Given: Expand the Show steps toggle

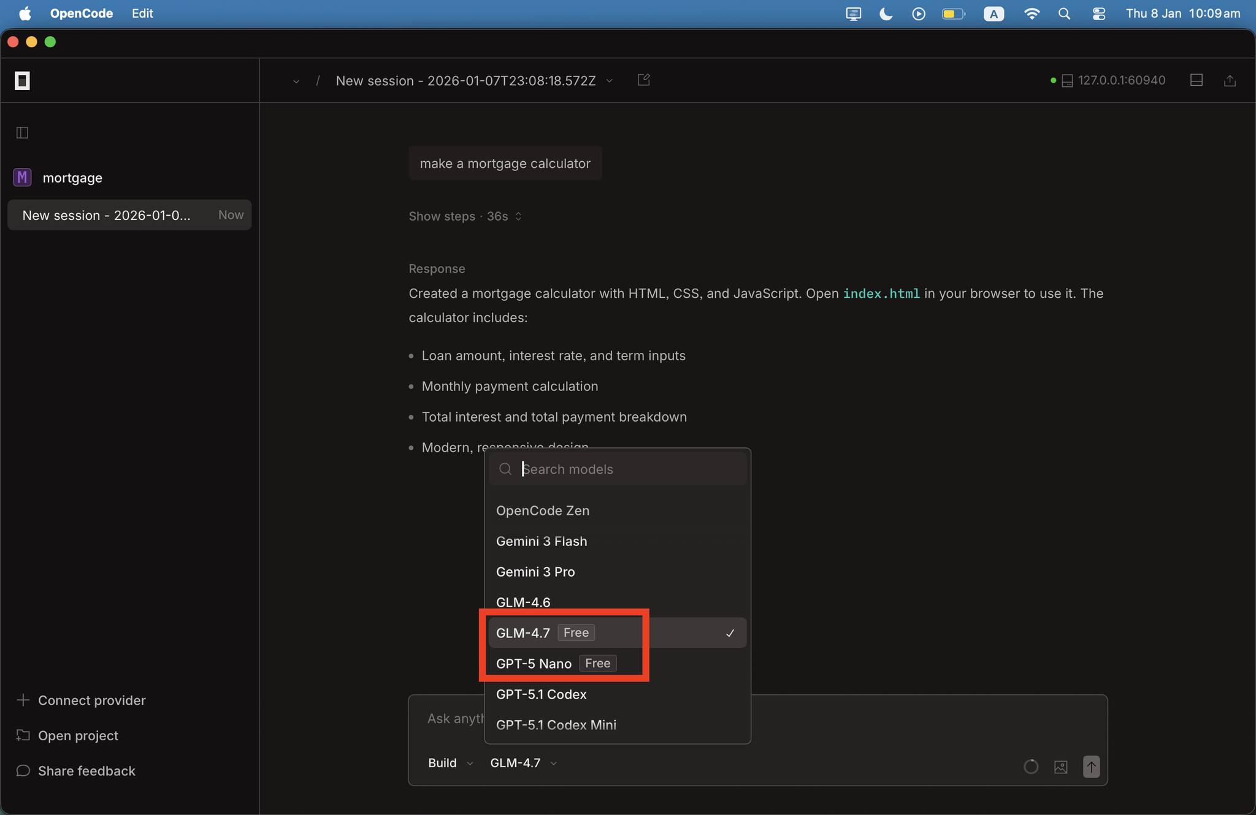Looking at the screenshot, I should [x=465, y=216].
